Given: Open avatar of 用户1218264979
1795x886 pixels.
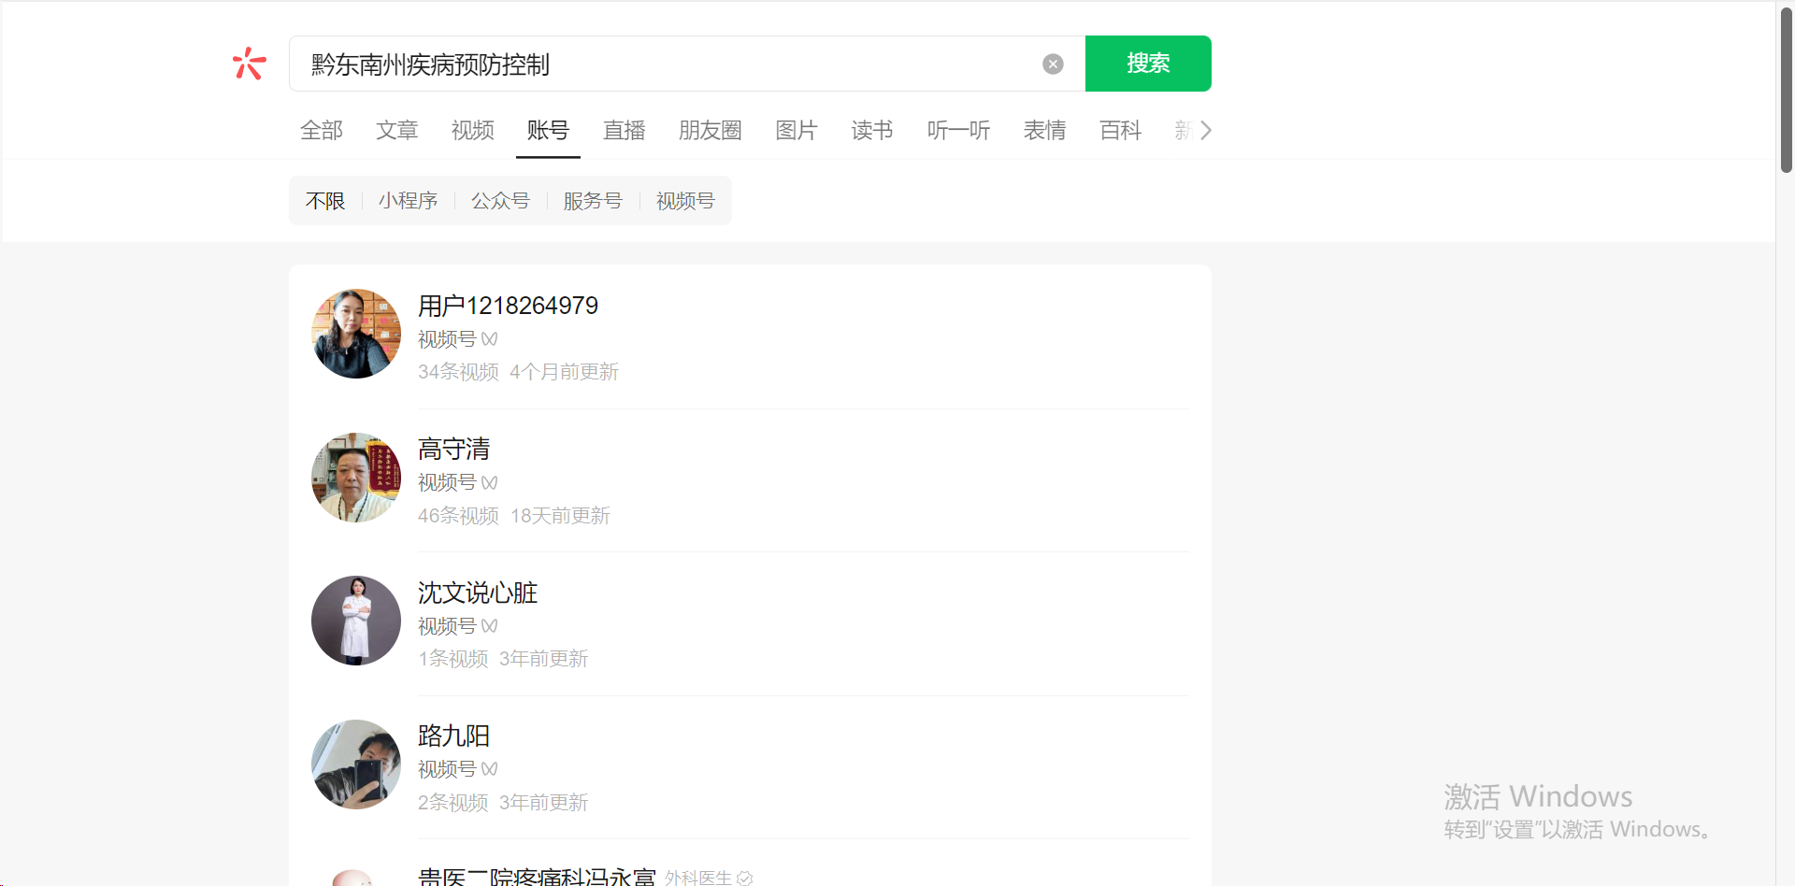Looking at the screenshot, I should pos(356,334).
